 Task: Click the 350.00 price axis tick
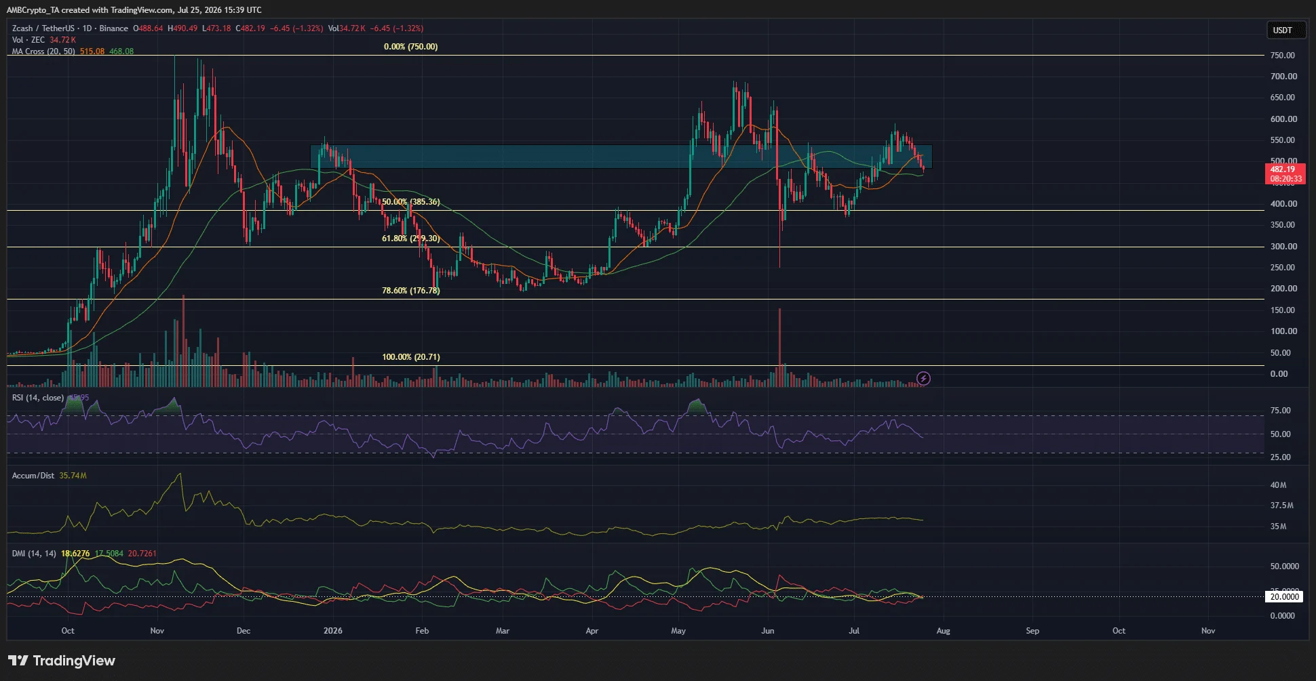point(1283,225)
